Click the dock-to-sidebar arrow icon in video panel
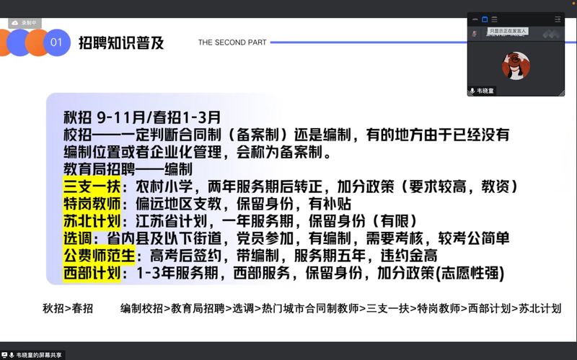Screen dimensions: 577x360 point(558,19)
